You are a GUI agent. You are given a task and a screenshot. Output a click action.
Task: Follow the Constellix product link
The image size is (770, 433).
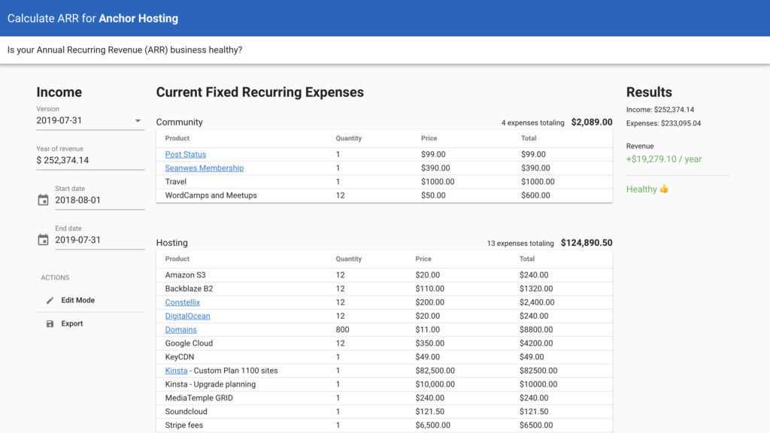pos(183,303)
